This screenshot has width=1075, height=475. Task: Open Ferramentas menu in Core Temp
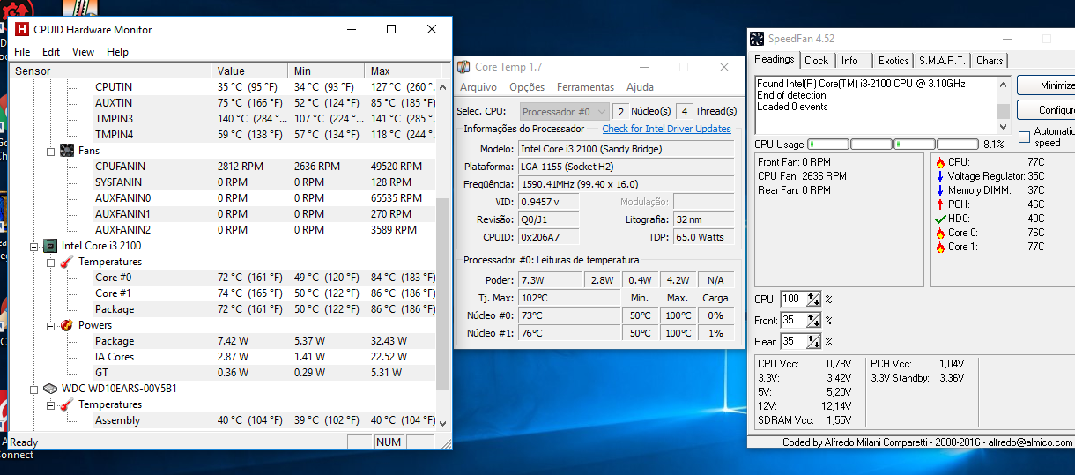pos(585,87)
